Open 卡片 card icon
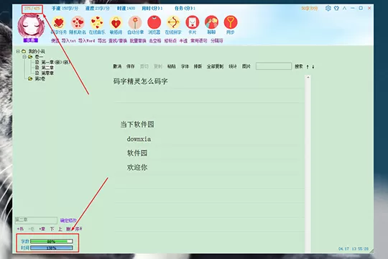 coord(193,23)
